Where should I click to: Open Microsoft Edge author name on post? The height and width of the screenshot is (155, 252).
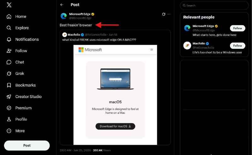pyautogui.click(x=80, y=14)
